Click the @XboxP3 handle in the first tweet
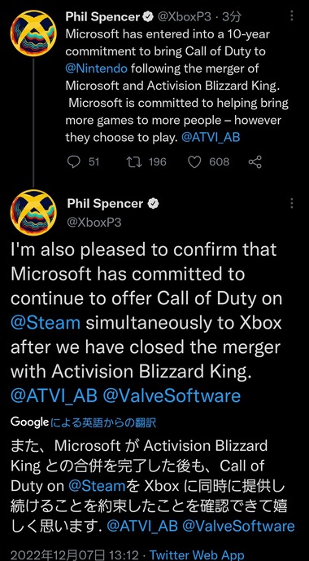 [184, 16]
